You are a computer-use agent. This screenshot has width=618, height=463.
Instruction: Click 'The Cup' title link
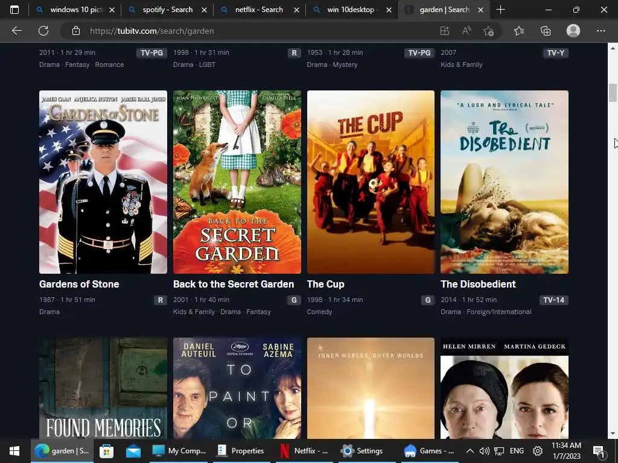pos(325,284)
